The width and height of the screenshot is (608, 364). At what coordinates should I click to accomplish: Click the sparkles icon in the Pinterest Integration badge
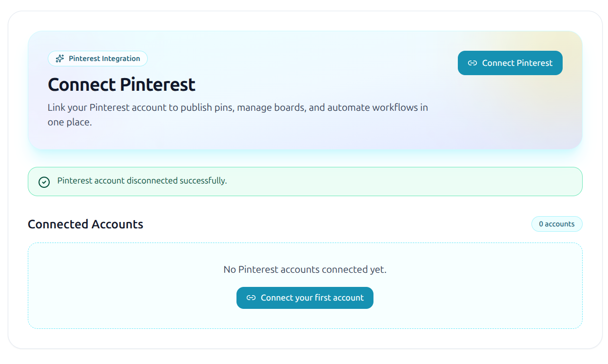(x=59, y=59)
